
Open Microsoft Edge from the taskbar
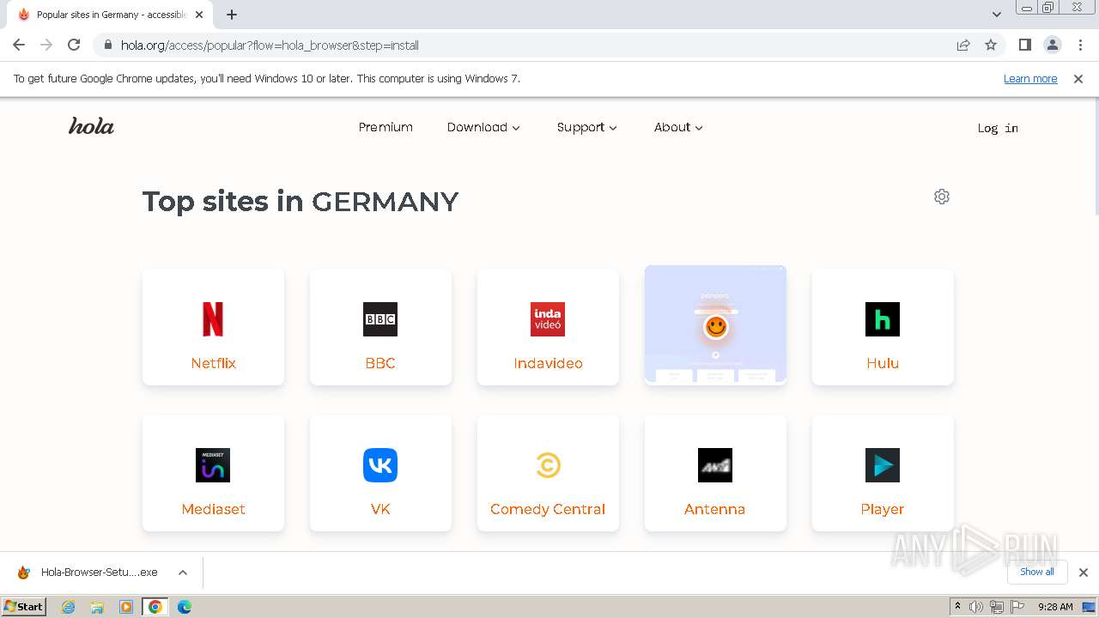click(x=185, y=607)
